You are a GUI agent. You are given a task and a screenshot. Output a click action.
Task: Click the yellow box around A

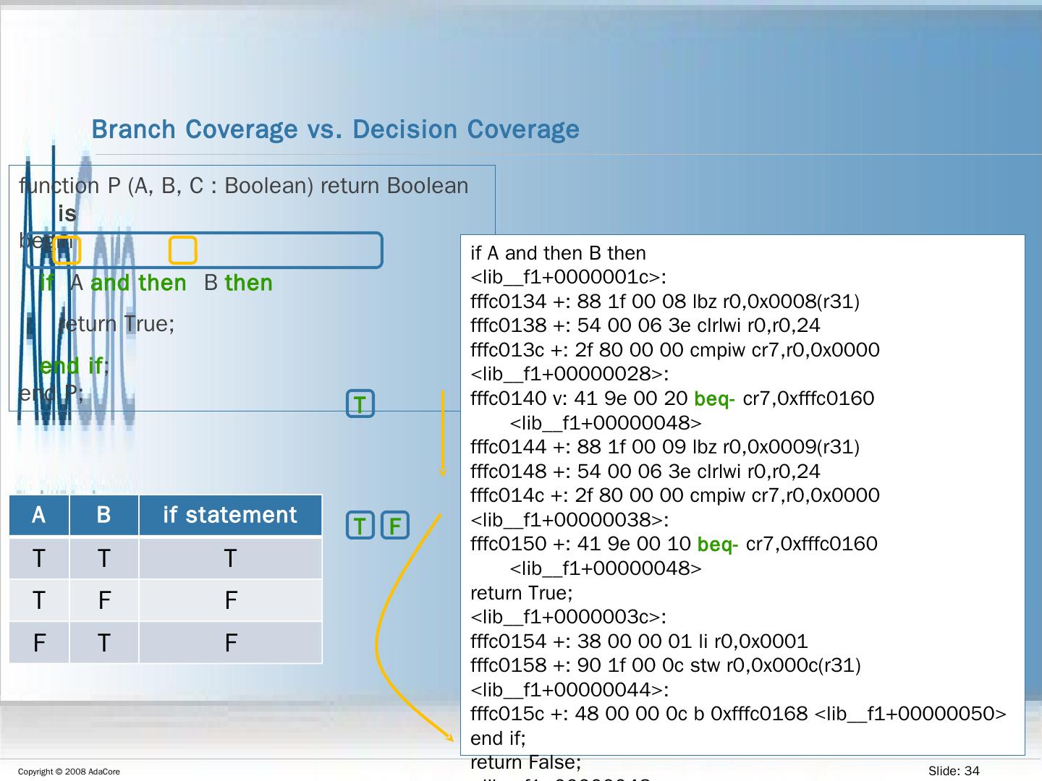66,250
